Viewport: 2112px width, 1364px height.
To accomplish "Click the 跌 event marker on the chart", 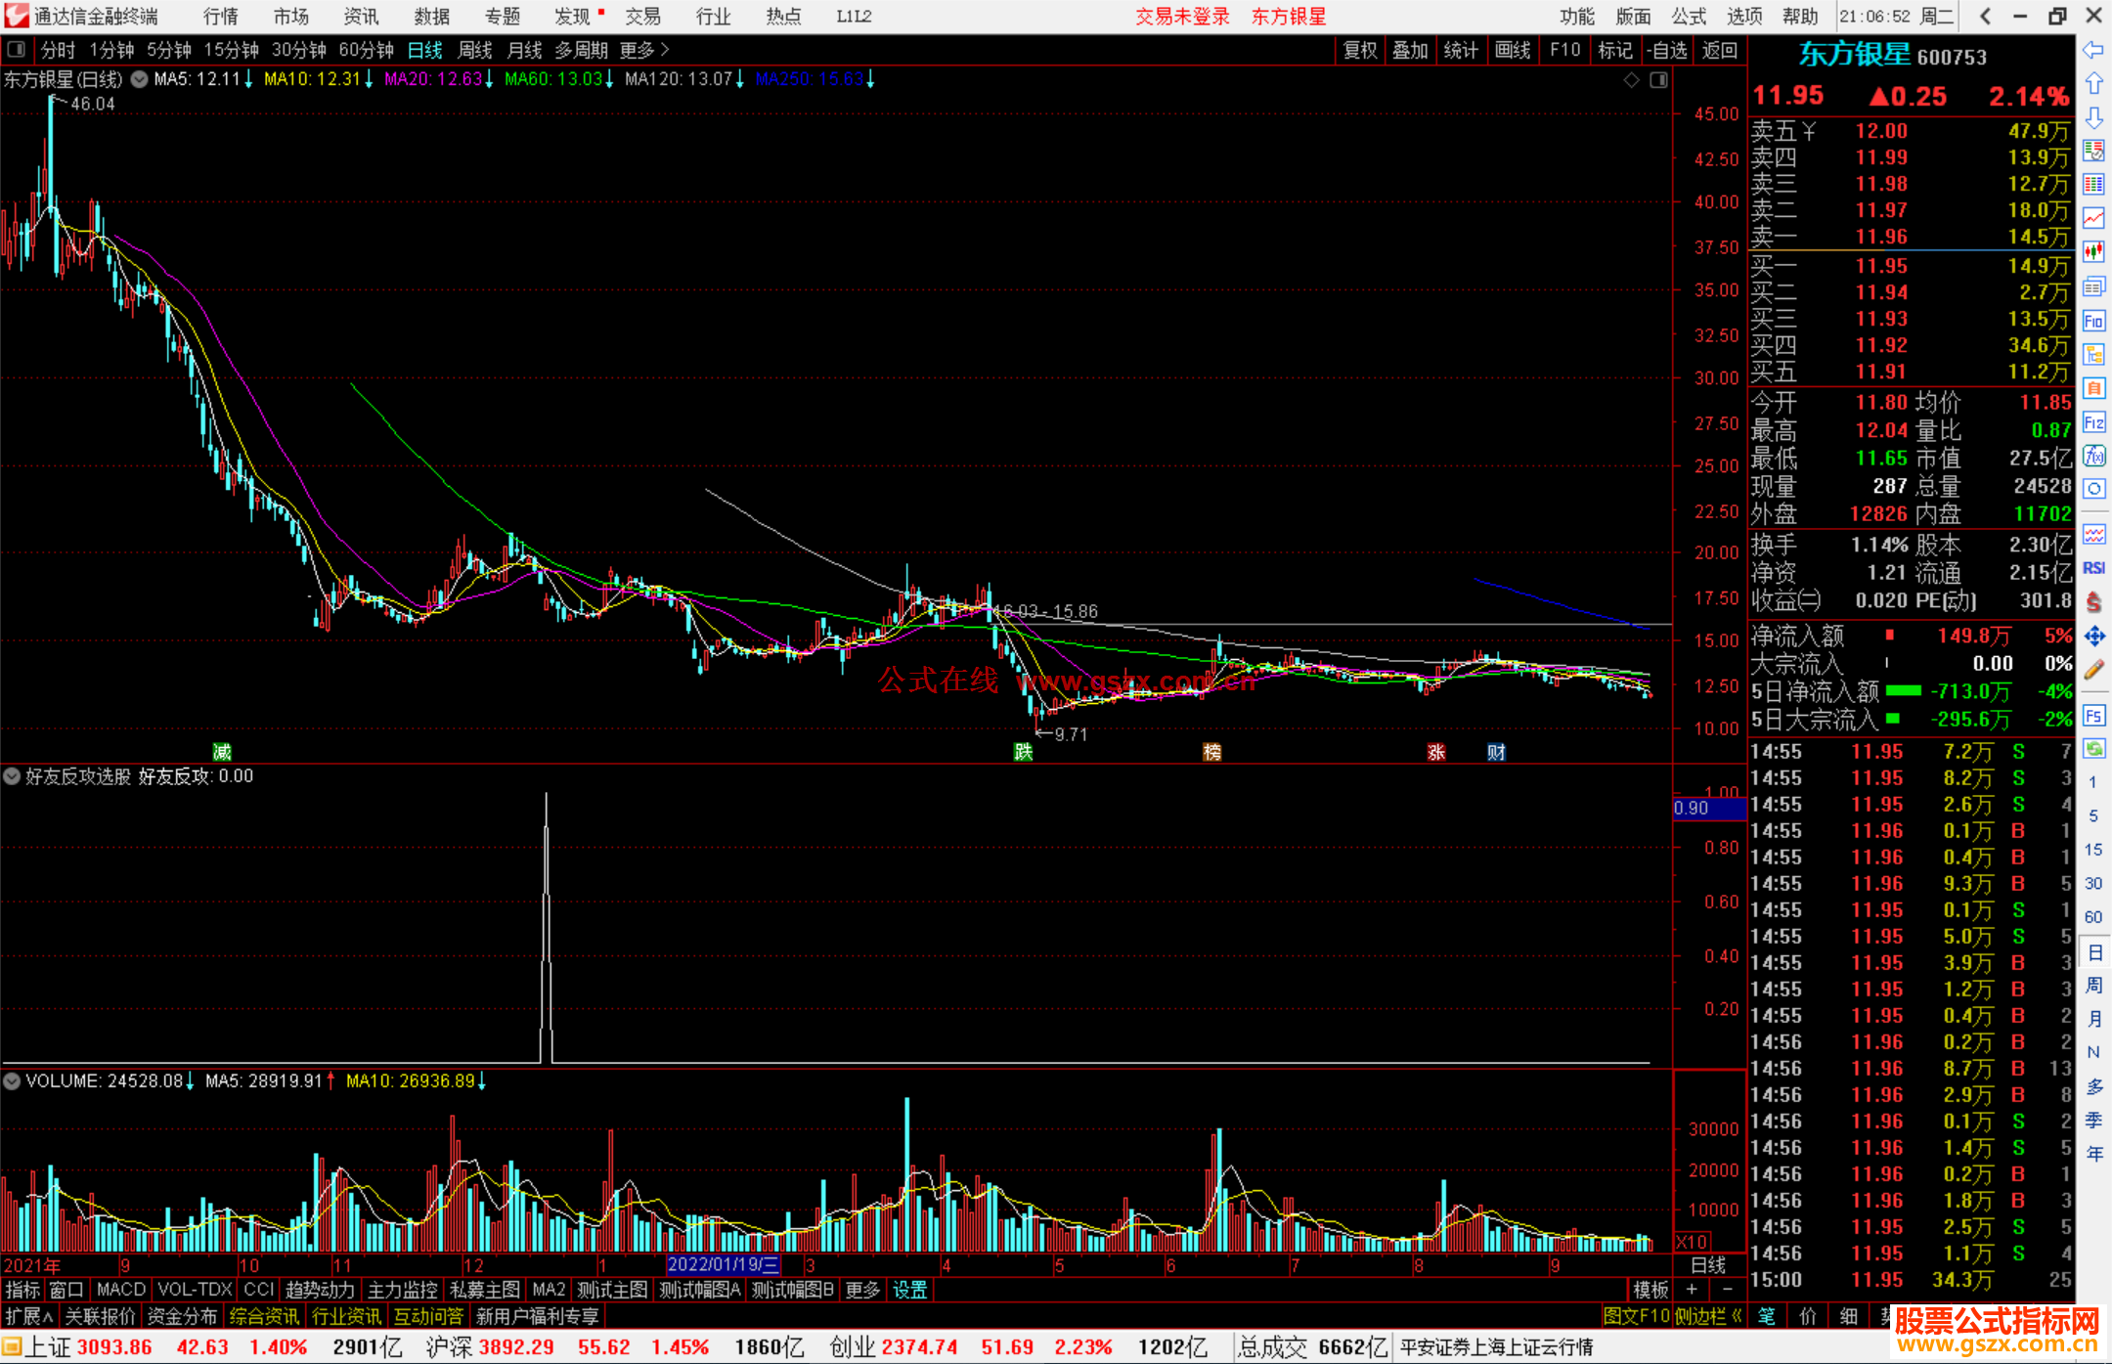I will pyautogui.click(x=1023, y=752).
